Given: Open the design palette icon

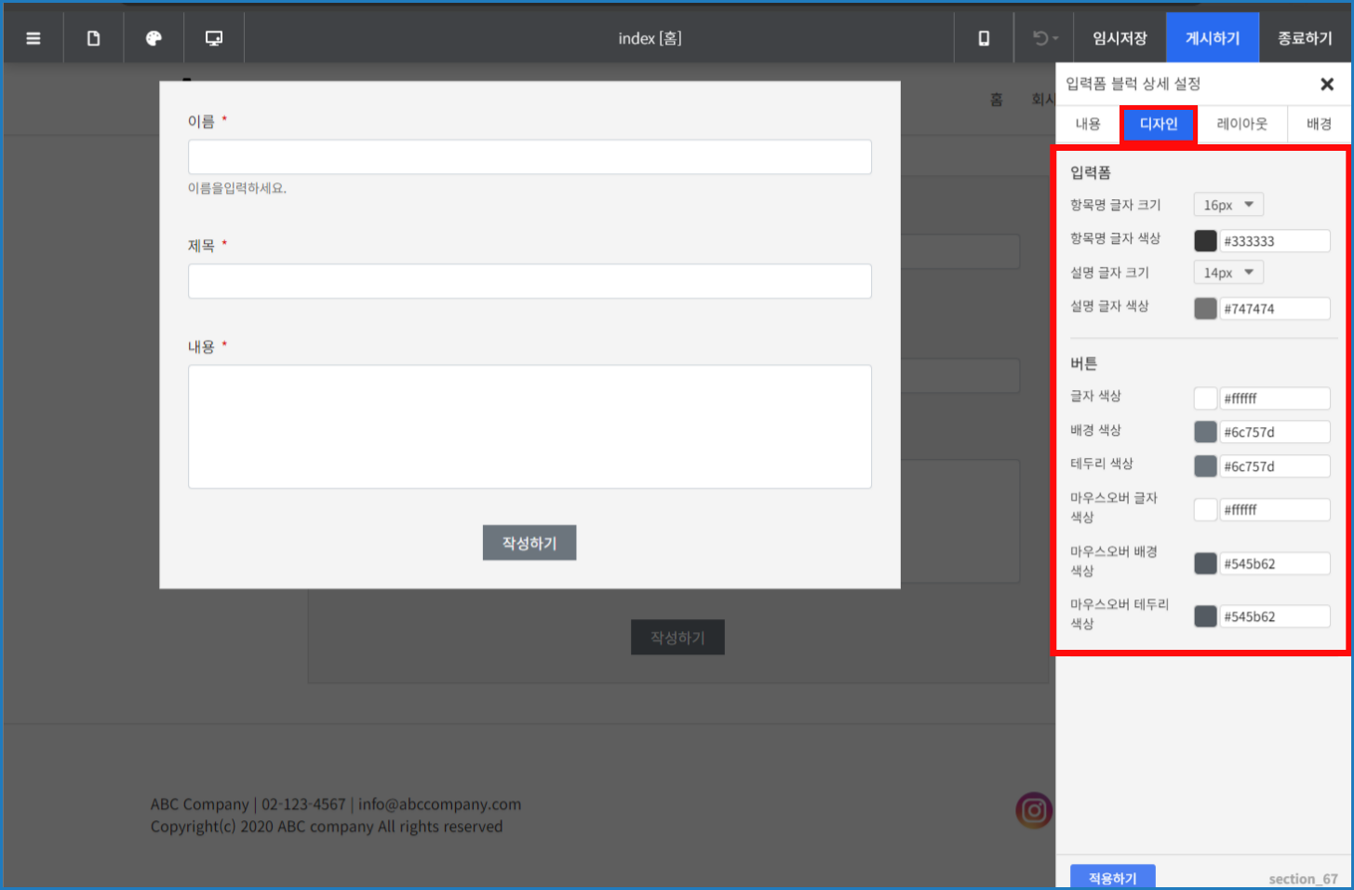Looking at the screenshot, I should click(153, 38).
